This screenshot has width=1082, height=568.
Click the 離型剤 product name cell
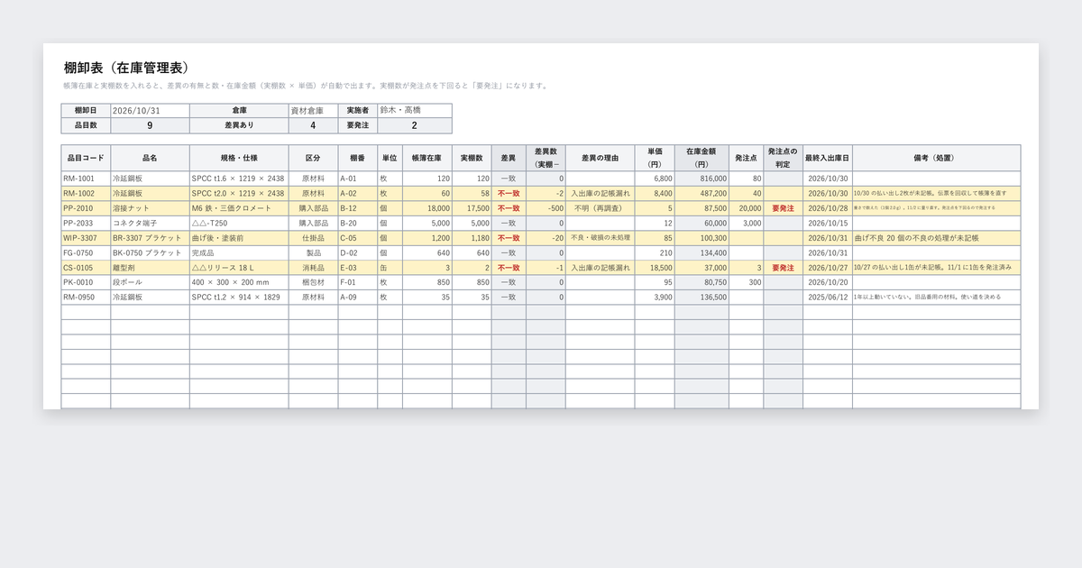pyautogui.click(x=150, y=268)
